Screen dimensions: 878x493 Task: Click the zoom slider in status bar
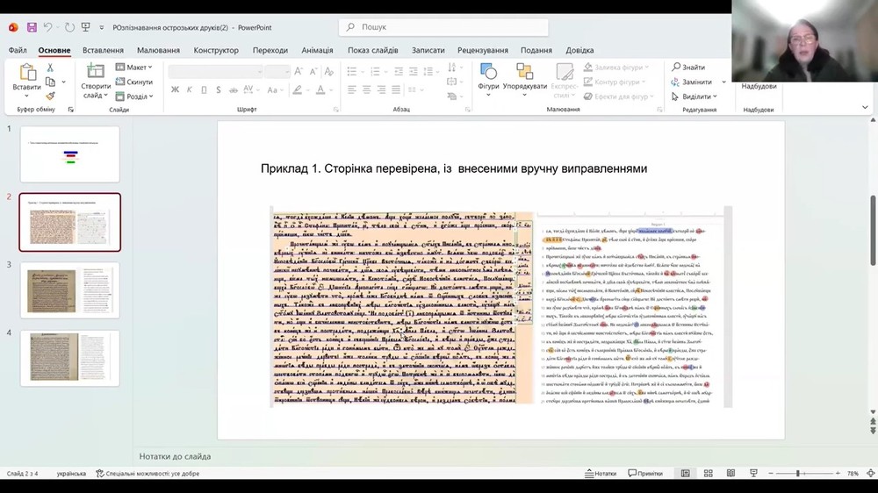tap(797, 474)
